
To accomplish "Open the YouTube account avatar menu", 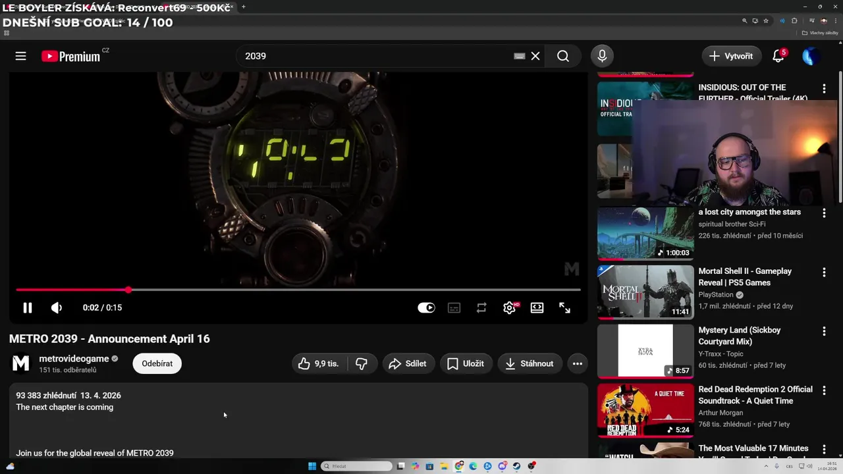I will 811,56.
